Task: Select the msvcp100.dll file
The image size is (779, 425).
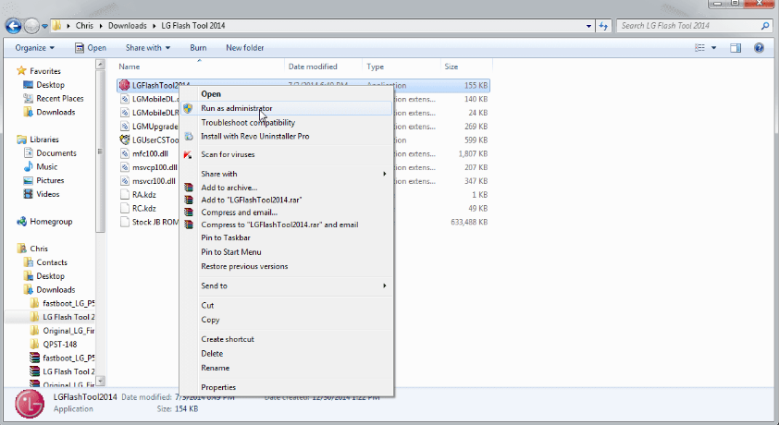Action: coord(155,167)
